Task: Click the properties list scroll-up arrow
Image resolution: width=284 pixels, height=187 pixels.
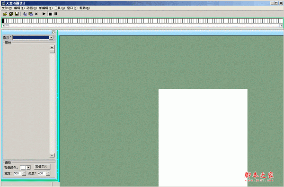Action: 52,47
